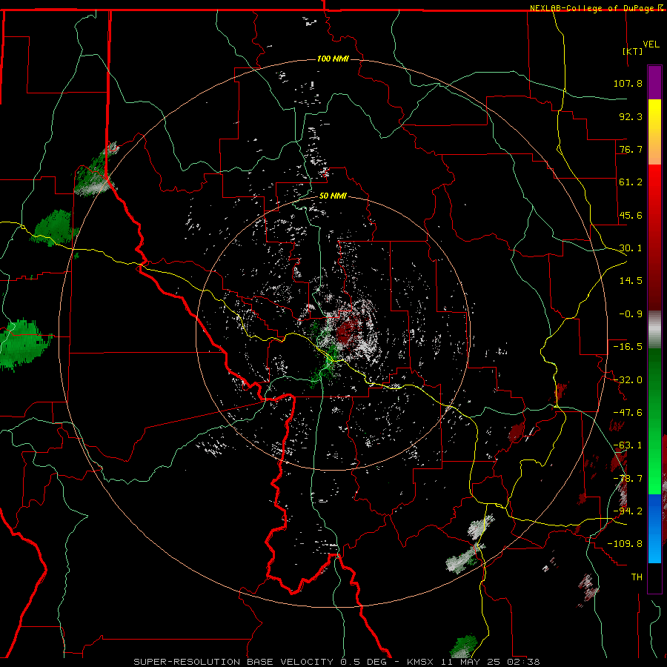This screenshot has width=667, height=667.
Task: Click the -78.7 scale value
Action: (628, 479)
